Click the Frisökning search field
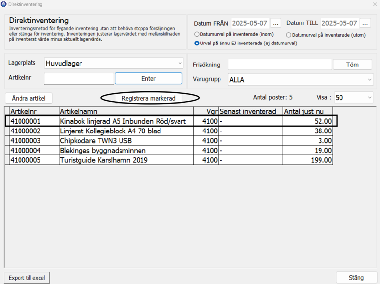 [x=280, y=65]
